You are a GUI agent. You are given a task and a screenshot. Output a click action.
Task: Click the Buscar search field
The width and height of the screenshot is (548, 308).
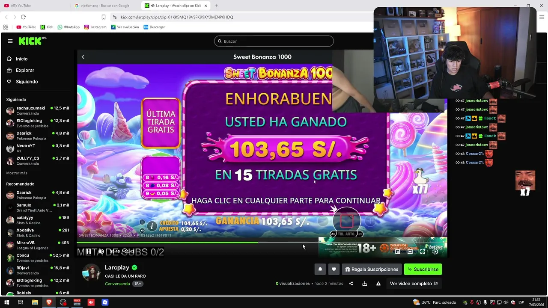coord(274,41)
